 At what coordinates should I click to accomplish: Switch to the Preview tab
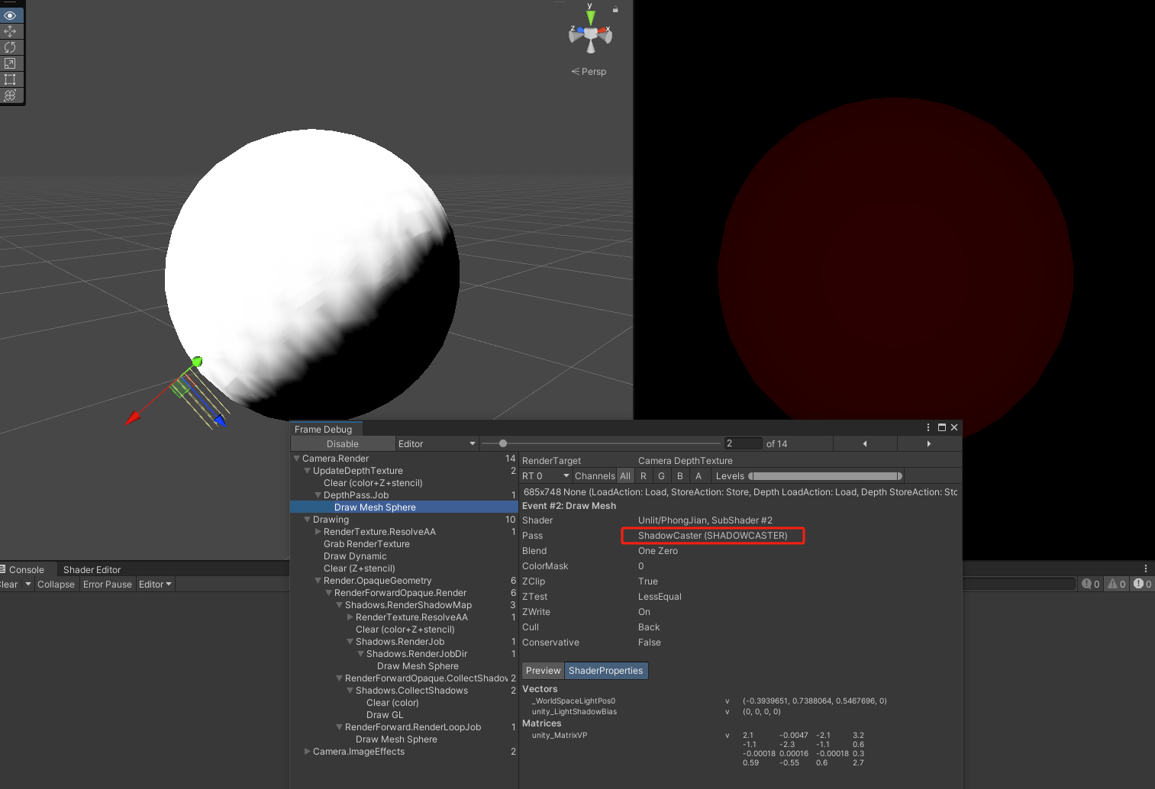[x=544, y=671]
